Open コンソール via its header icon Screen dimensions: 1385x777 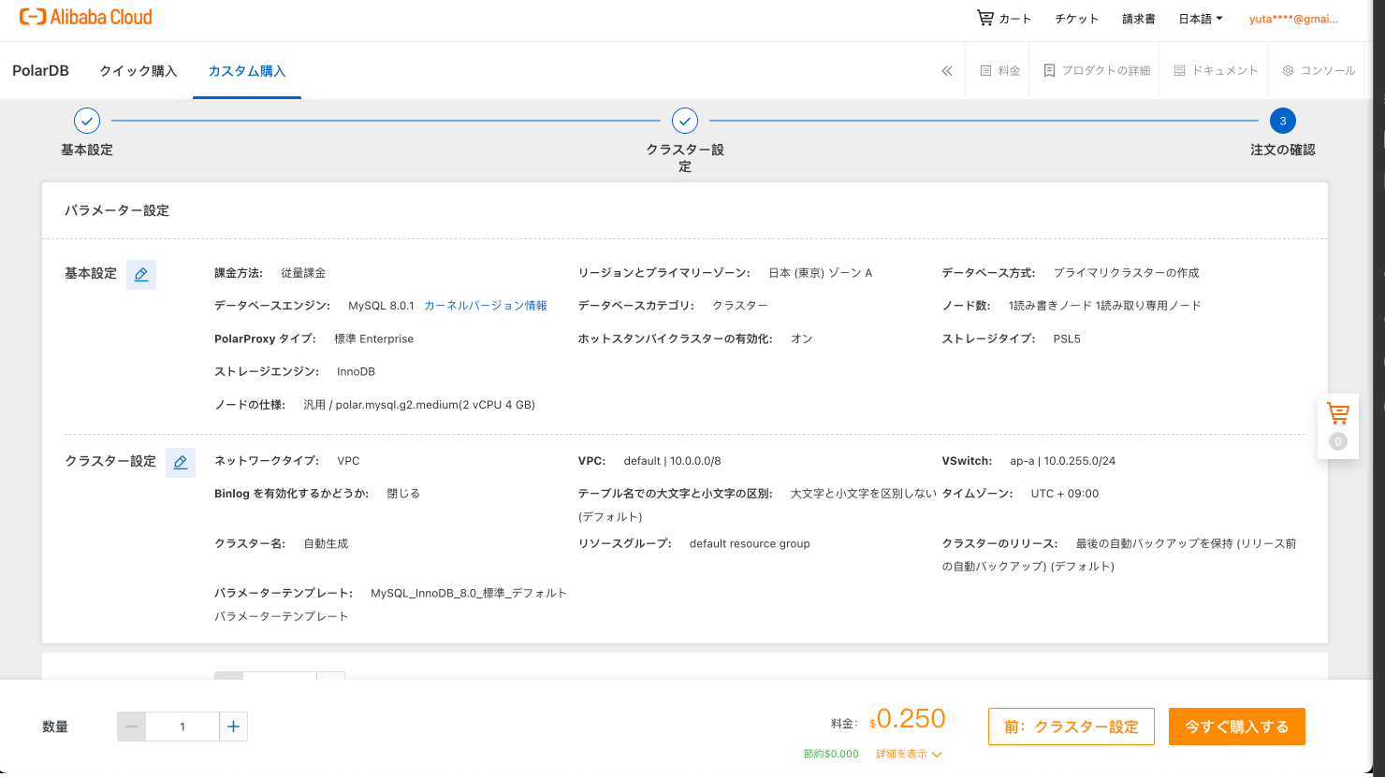click(x=1317, y=70)
